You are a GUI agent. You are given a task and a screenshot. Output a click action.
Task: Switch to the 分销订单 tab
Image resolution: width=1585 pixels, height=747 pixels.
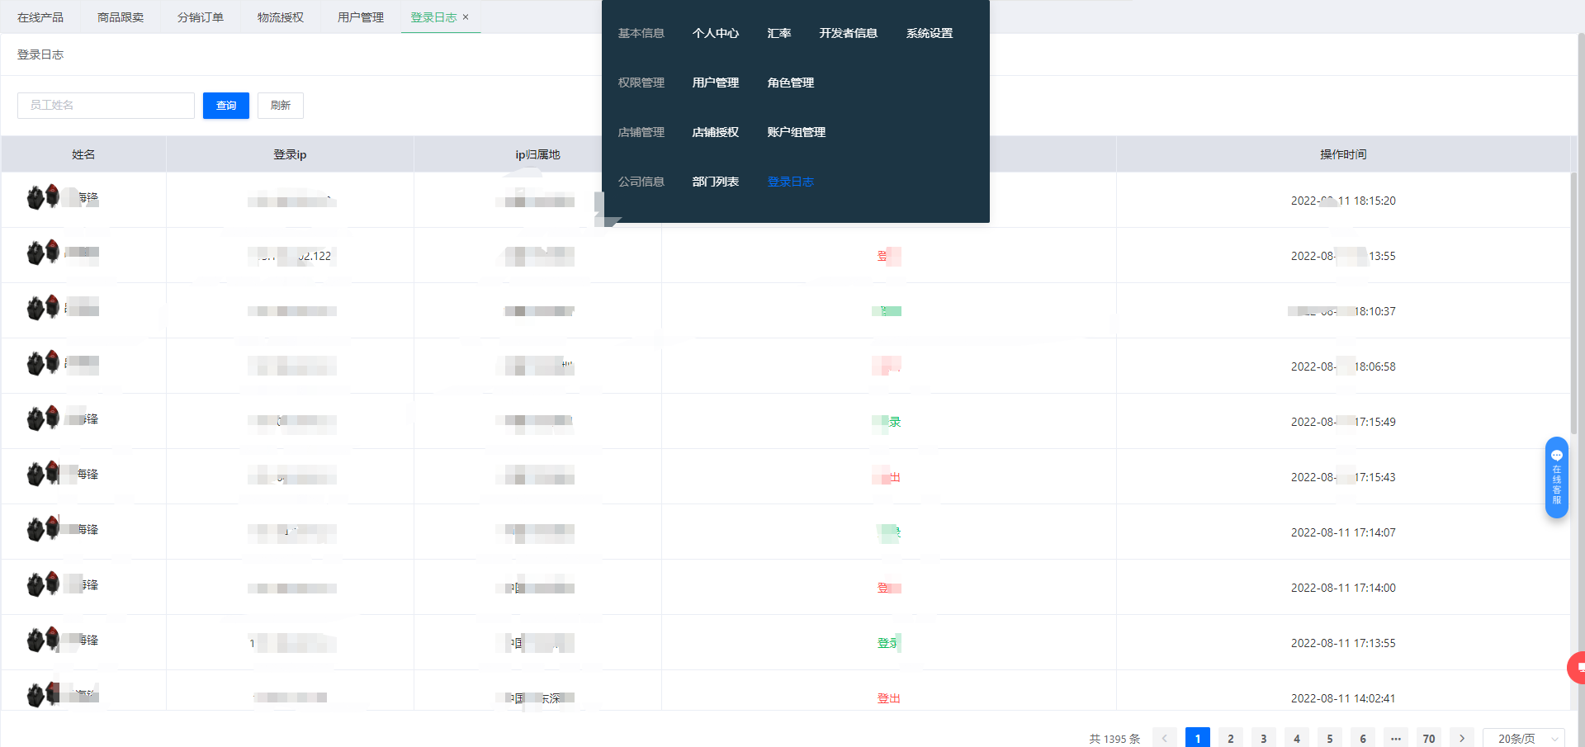click(201, 17)
